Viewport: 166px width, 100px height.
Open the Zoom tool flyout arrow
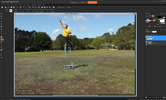(x=3, y=14)
